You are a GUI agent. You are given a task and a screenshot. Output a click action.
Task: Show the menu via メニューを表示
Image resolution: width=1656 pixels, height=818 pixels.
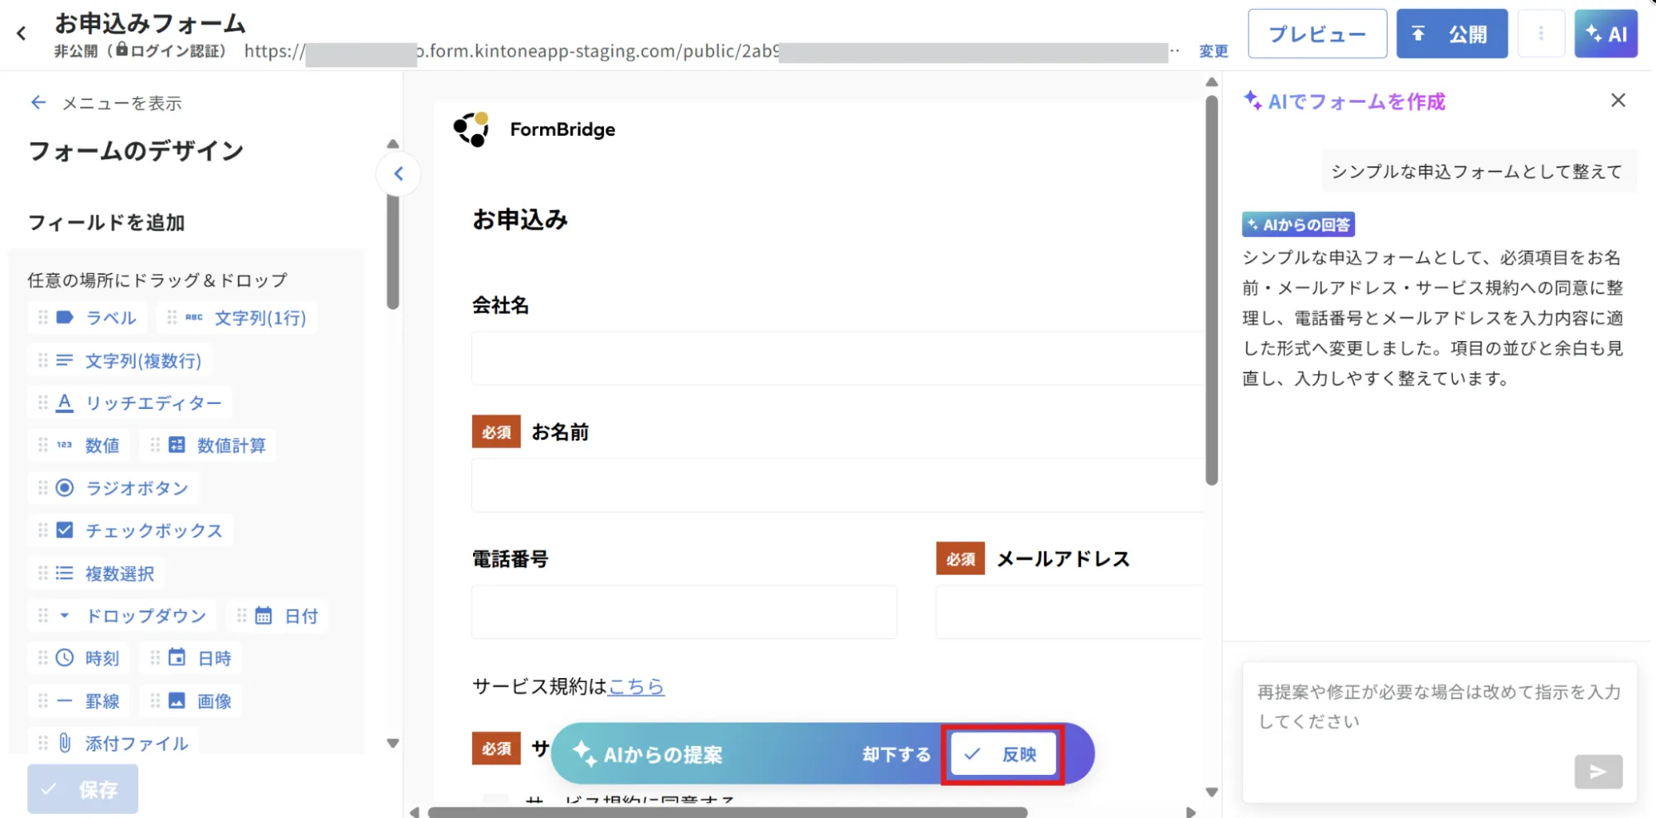(x=106, y=103)
